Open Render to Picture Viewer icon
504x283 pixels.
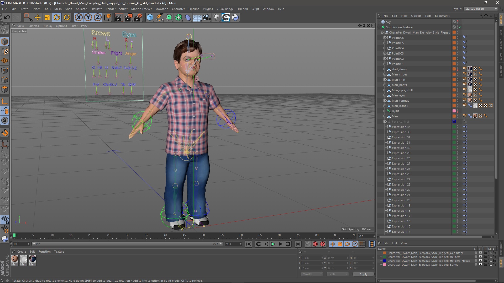point(128,18)
